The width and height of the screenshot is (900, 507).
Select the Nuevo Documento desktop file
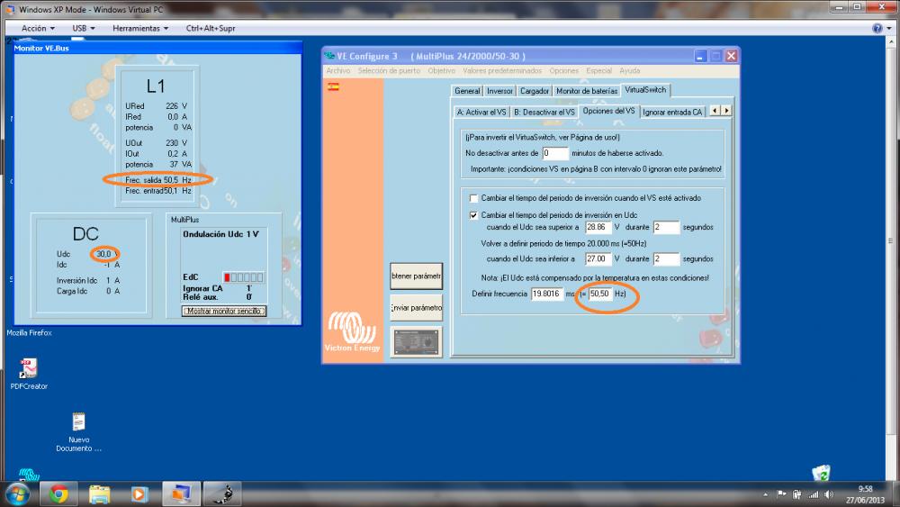[78, 432]
